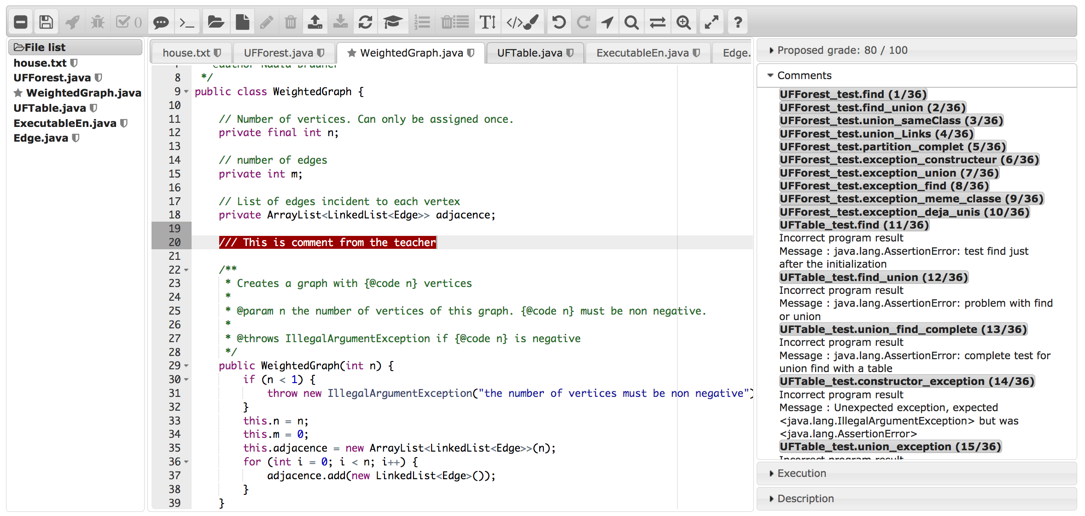Open the UFForest_test.find (1/36) comment link

[x=853, y=94]
